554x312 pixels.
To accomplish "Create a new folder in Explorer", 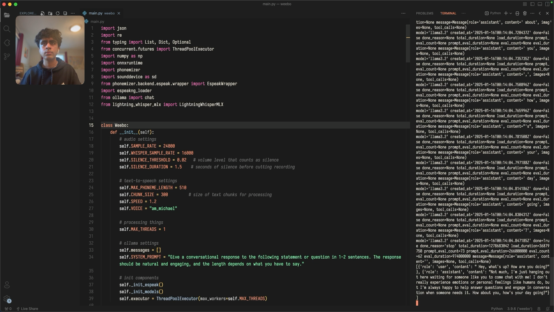I will tap(50, 13).
